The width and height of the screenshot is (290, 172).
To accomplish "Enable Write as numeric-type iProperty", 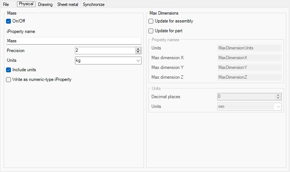I will pyautogui.click(x=9, y=79).
